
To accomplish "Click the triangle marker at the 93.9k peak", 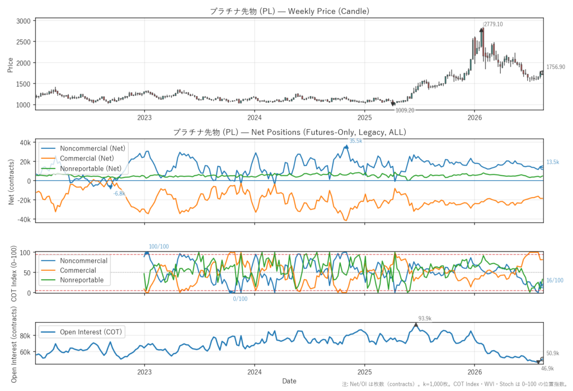I will (x=416, y=324).
